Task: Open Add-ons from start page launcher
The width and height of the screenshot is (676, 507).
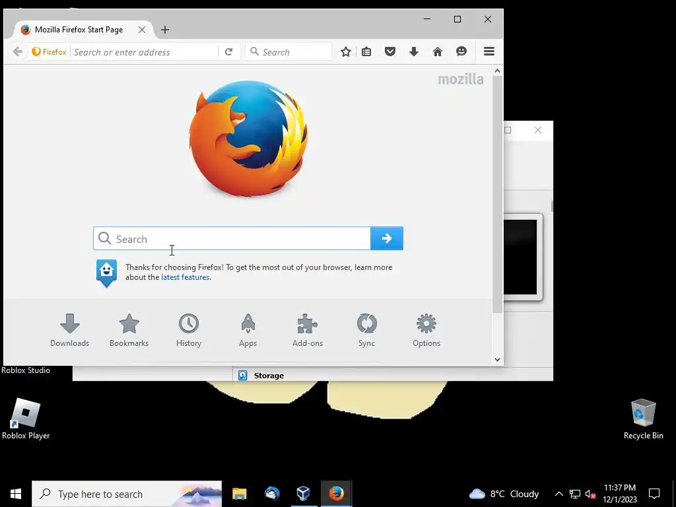Action: (x=308, y=331)
